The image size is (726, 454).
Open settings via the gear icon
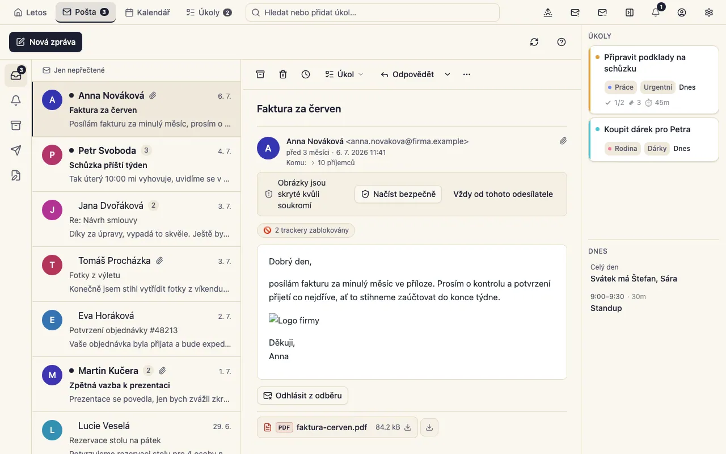coord(709,12)
